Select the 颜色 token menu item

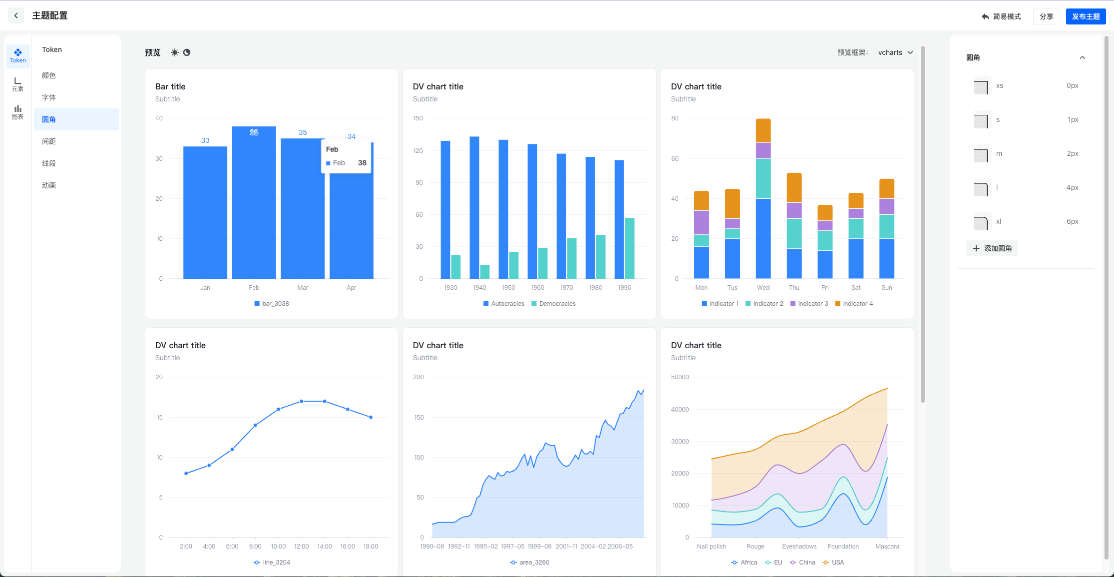[x=49, y=75]
